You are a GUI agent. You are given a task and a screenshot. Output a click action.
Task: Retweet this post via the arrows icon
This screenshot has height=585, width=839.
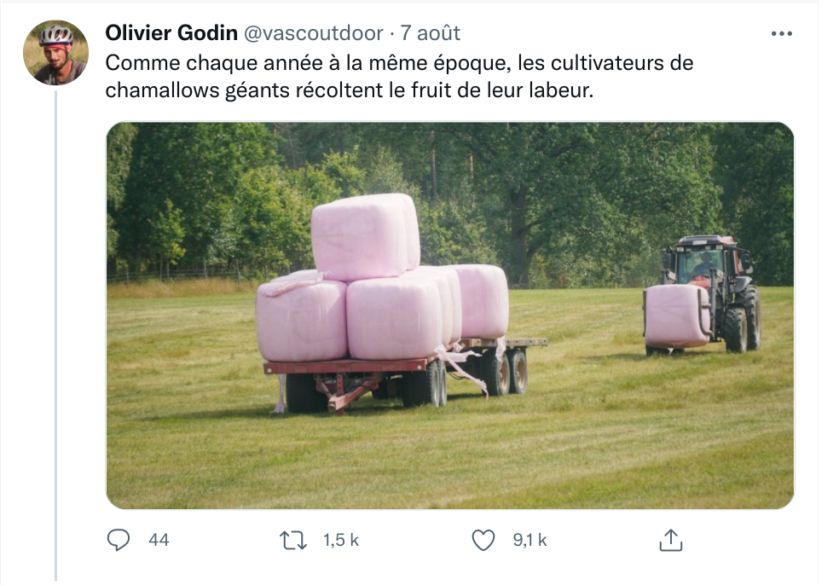pos(294,540)
